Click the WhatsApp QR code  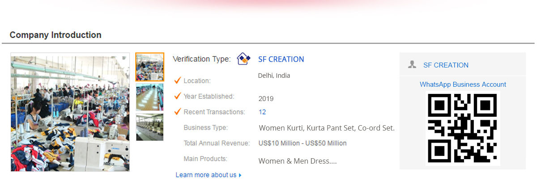(x=462, y=128)
